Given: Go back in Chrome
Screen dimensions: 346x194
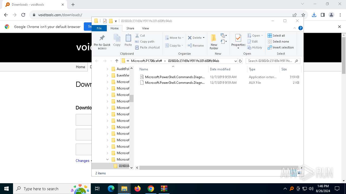Looking at the screenshot, I should pos(6,15).
